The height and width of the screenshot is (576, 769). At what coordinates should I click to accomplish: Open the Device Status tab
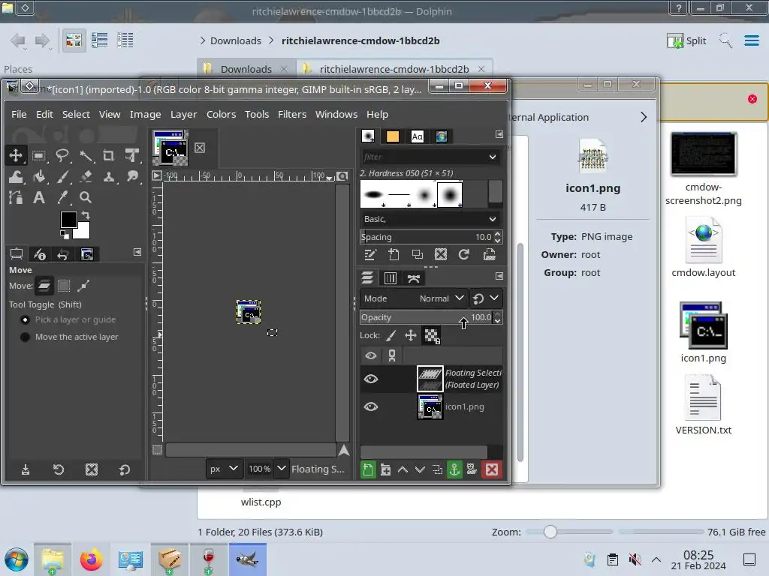click(40, 253)
